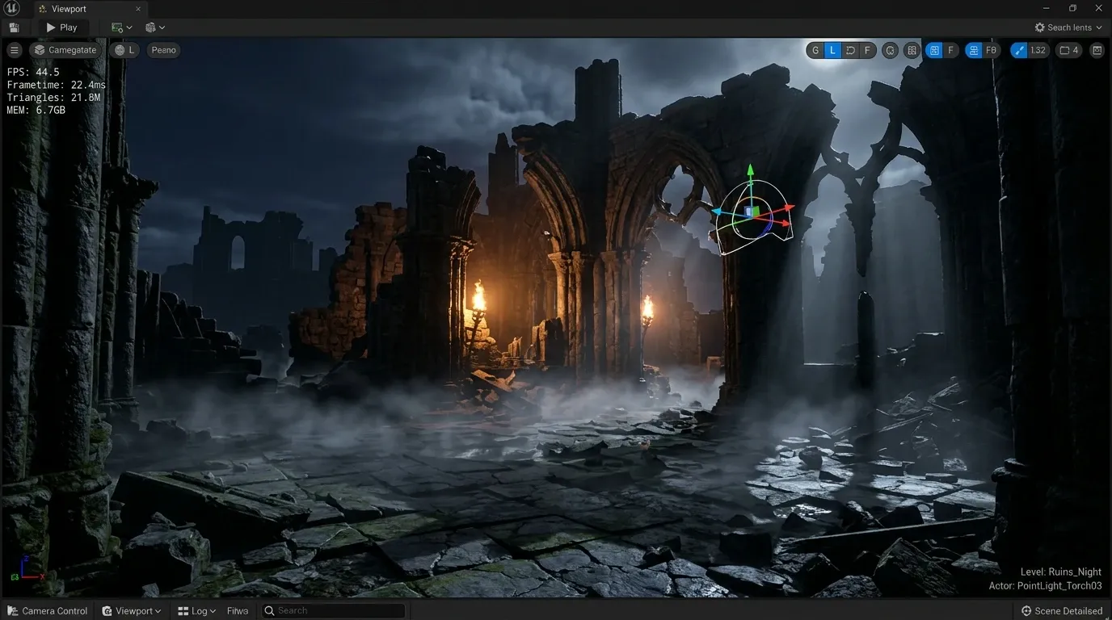Click the four-square grid layout icon

point(912,50)
